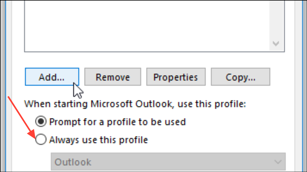Click the chevron arrow of the Outlook dropdown
The width and height of the screenshot is (307, 172).
[278, 162]
